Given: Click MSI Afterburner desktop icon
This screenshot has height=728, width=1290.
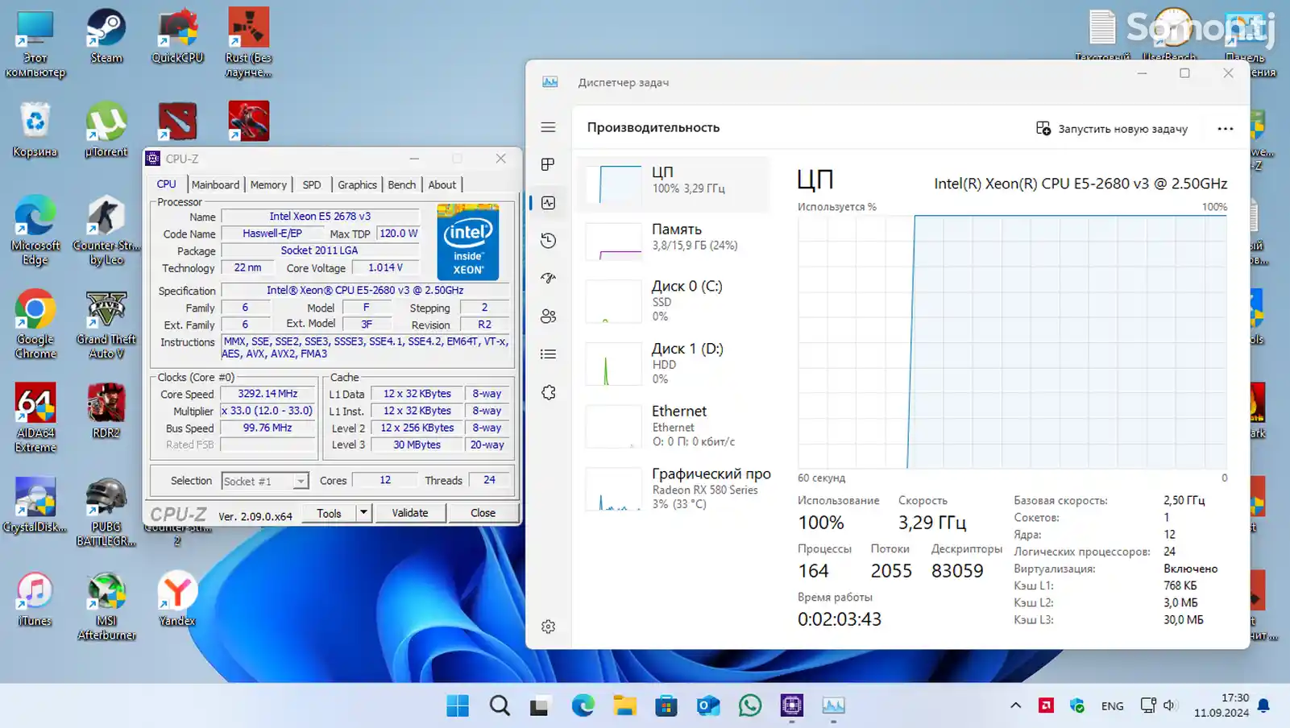Looking at the screenshot, I should [106, 606].
